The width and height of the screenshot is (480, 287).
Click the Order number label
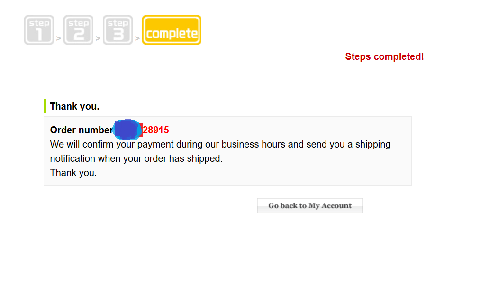tap(82, 130)
